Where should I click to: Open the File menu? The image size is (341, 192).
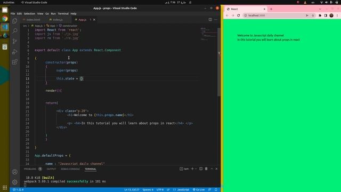[13, 13]
